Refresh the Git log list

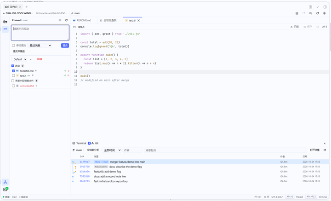[x=325, y=150]
